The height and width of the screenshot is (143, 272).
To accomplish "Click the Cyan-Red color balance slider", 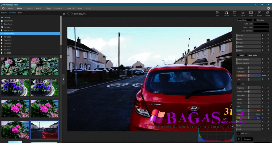I will point(249,110).
